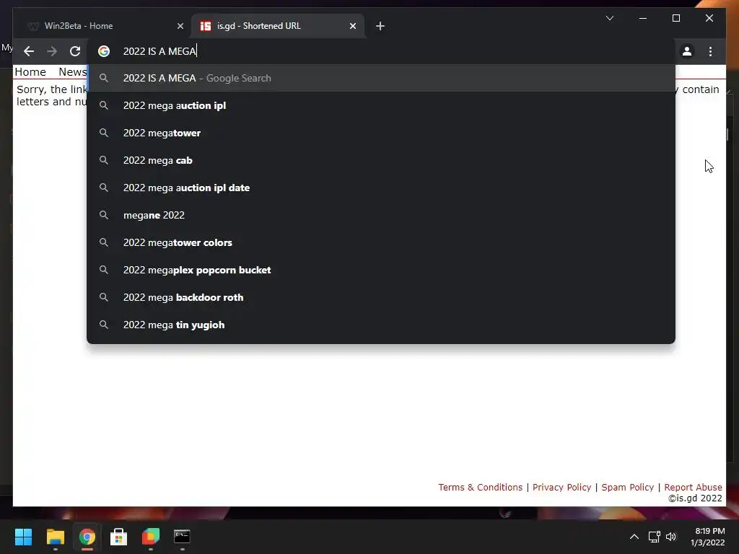Open the red-green app in taskbar
The image size is (739, 554).
150,537
